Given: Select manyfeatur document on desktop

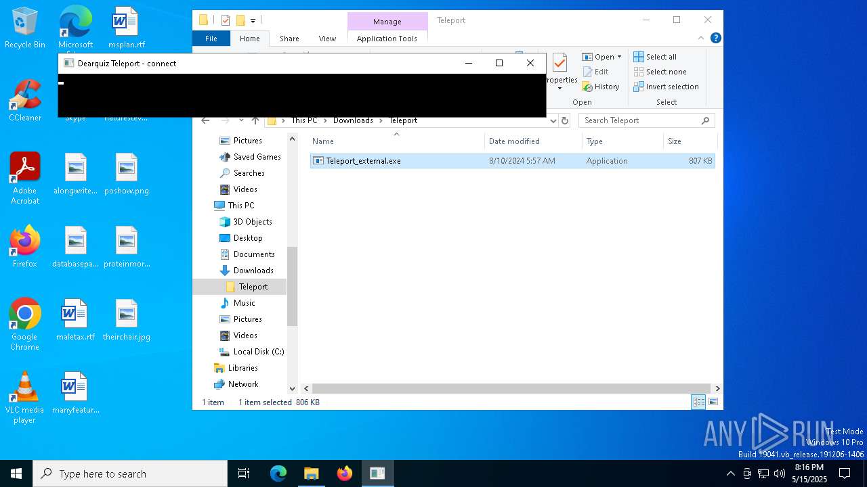Looking at the screenshot, I should click(75, 393).
